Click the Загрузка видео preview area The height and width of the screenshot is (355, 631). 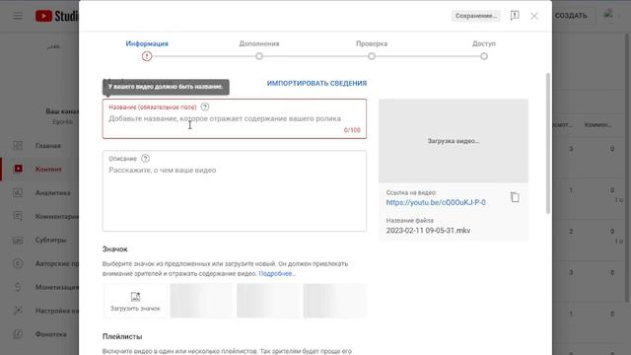454,141
